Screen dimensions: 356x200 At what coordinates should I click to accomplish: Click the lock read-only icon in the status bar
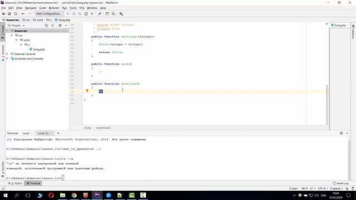tap(347, 188)
